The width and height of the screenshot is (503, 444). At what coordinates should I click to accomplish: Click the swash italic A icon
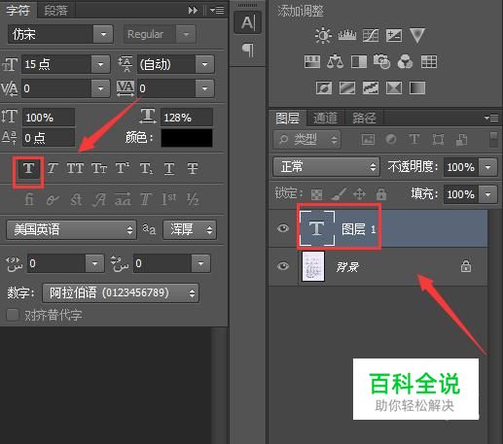[x=99, y=199]
